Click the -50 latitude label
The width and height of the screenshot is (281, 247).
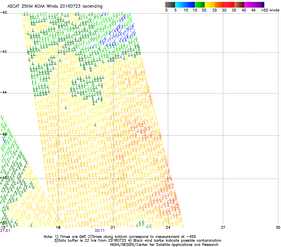click(3, 223)
